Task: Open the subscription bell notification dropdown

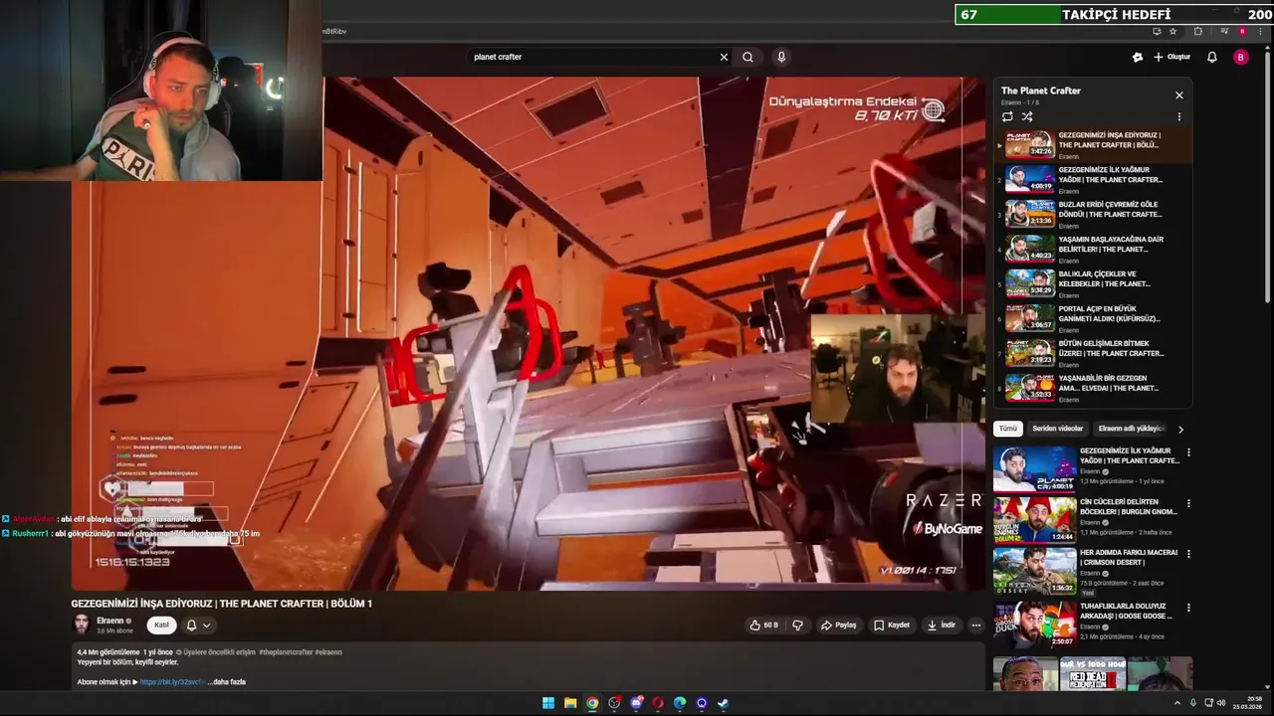Action: tap(198, 626)
